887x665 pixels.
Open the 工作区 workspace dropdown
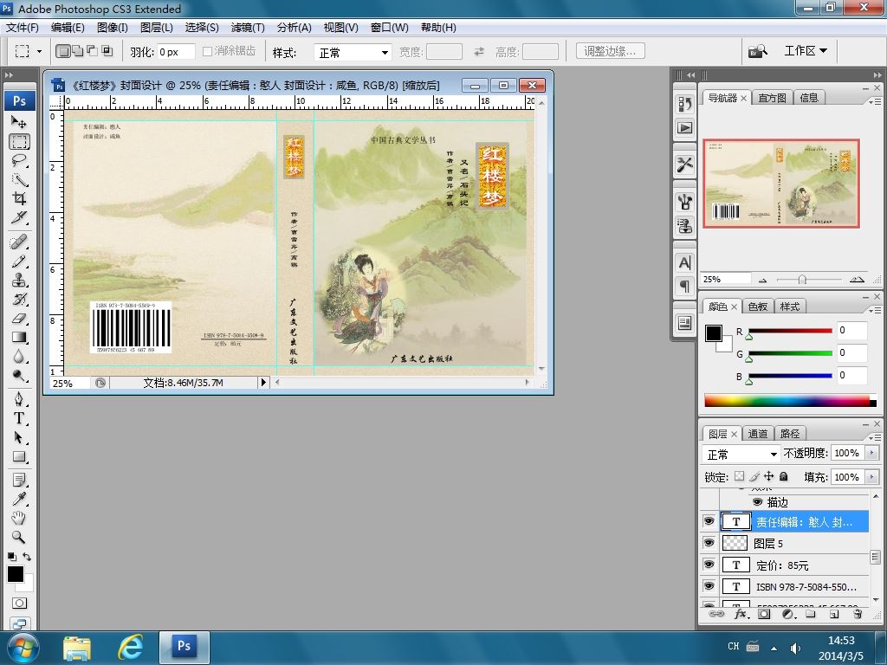[806, 51]
